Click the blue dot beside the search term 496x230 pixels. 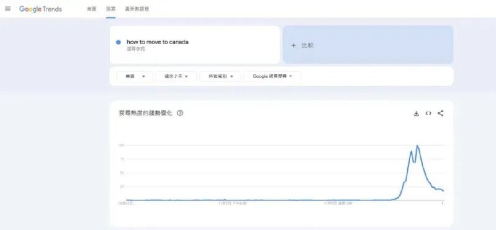pos(119,42)
